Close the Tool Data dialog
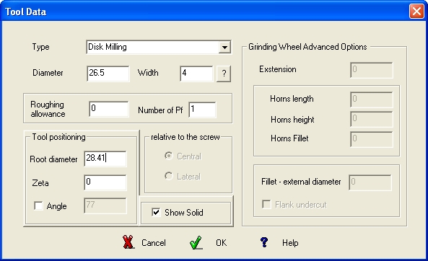 click(x=416, y=12)
